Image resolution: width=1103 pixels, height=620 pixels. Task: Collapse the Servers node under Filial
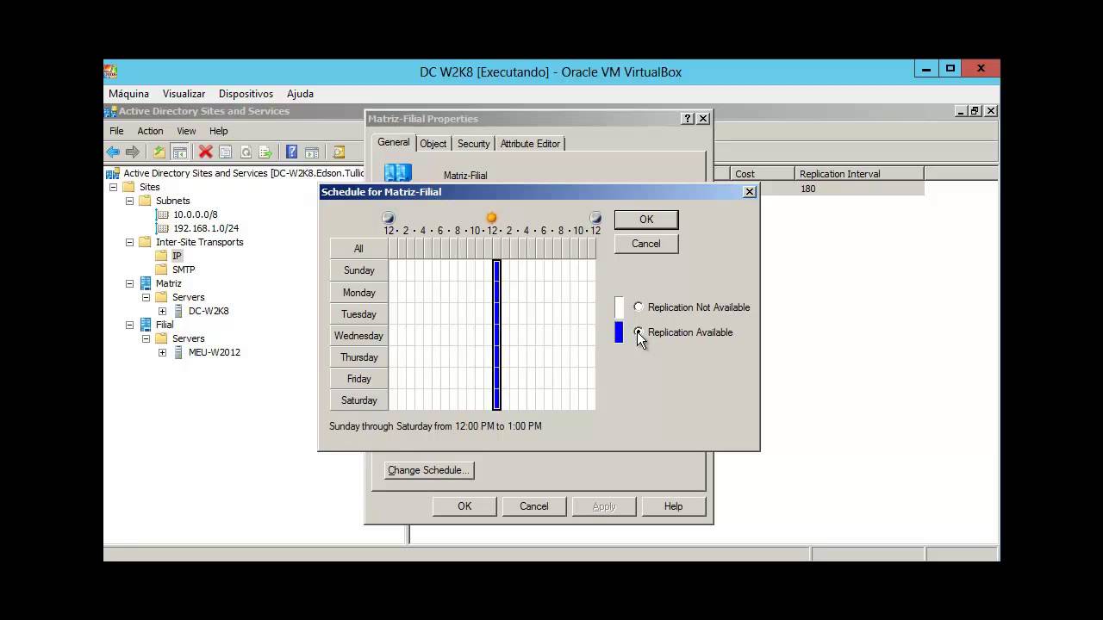coord(146,338)
